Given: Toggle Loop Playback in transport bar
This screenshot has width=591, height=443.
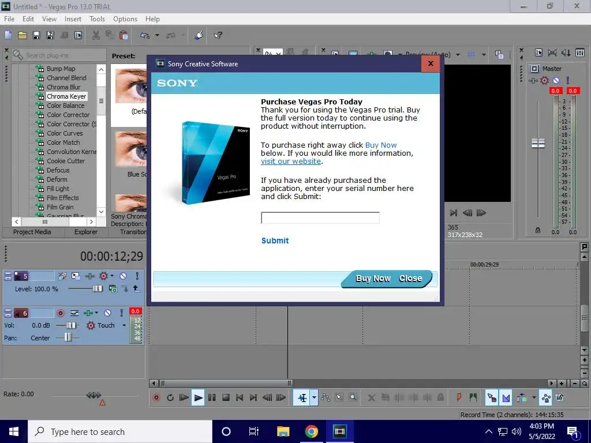Looking at the screenshot, I should coord(170,397).
